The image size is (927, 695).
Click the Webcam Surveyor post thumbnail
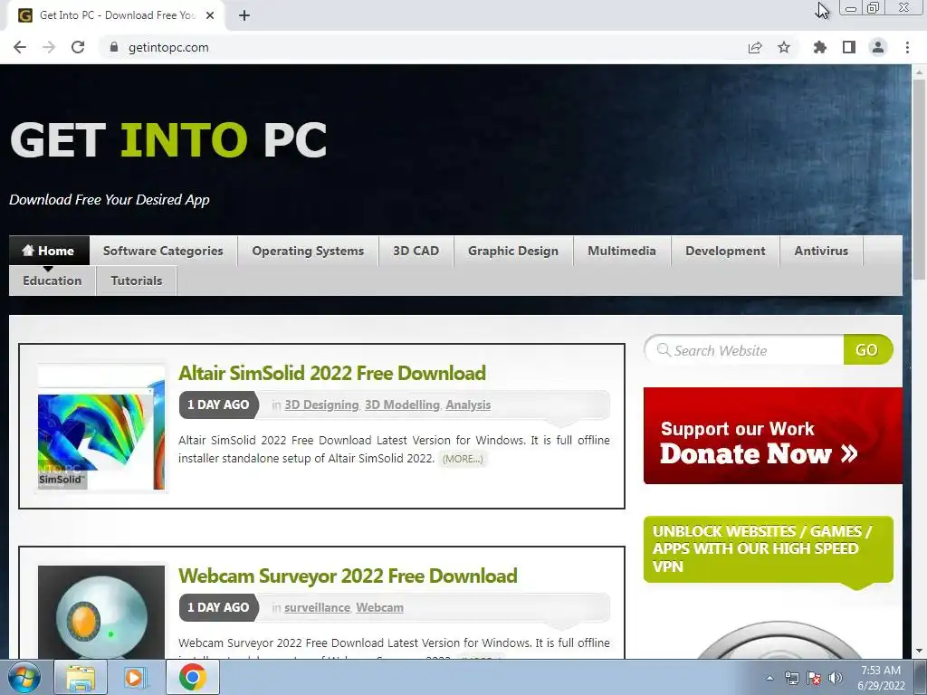(x=101, y=613)
